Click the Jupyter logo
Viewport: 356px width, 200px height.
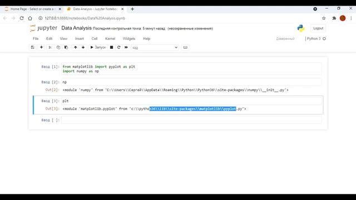pos(43,28)
